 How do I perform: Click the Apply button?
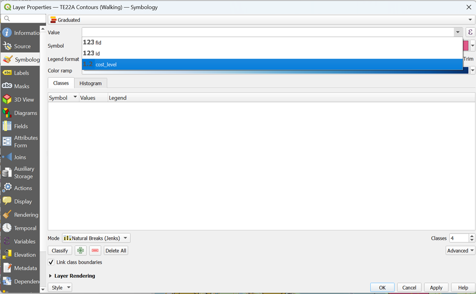pyautogui.click(x=435, y=288)
